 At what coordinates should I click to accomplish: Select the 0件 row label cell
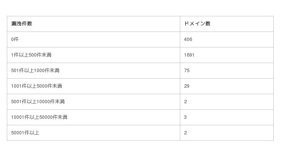pos(15,39)
